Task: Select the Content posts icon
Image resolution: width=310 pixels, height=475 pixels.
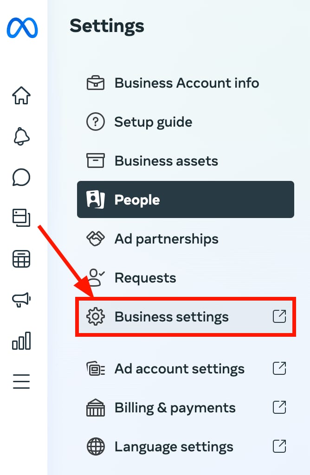Action: (x=21, y=218)
